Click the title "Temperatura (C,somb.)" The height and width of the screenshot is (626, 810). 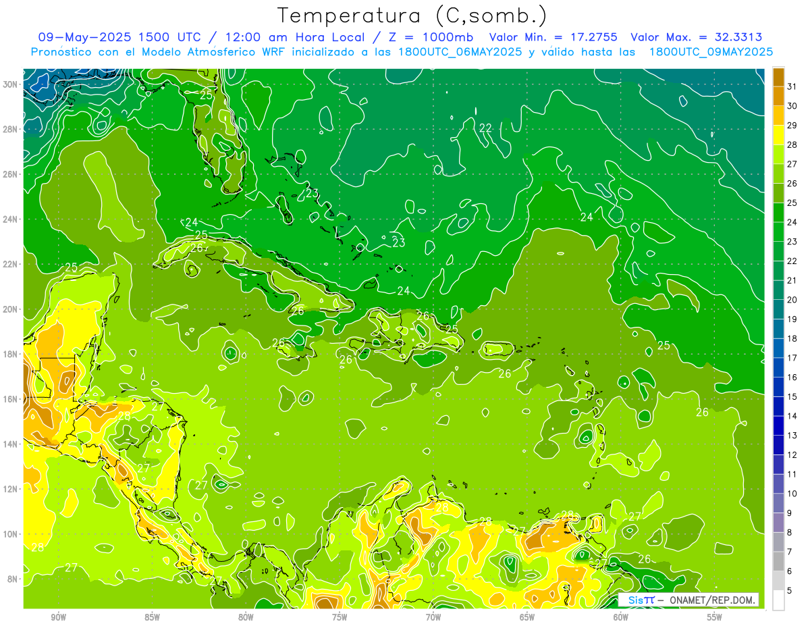412,16
